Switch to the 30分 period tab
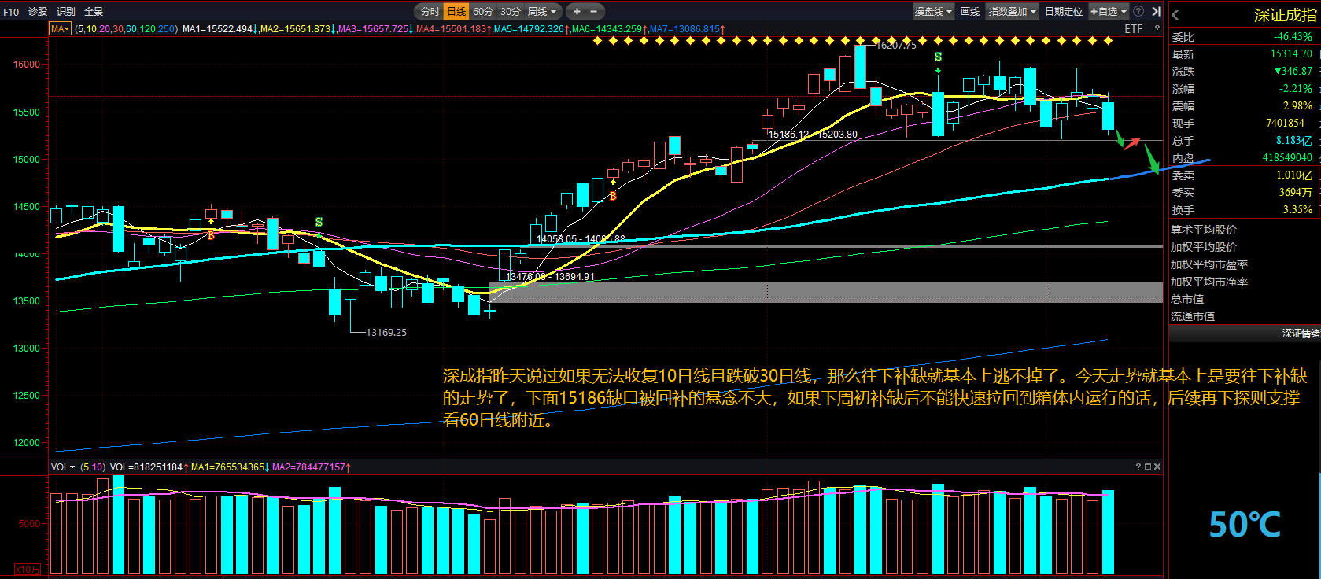This screenshot has height=579, width=1321. pyautogui.click(x=511, y=12)
